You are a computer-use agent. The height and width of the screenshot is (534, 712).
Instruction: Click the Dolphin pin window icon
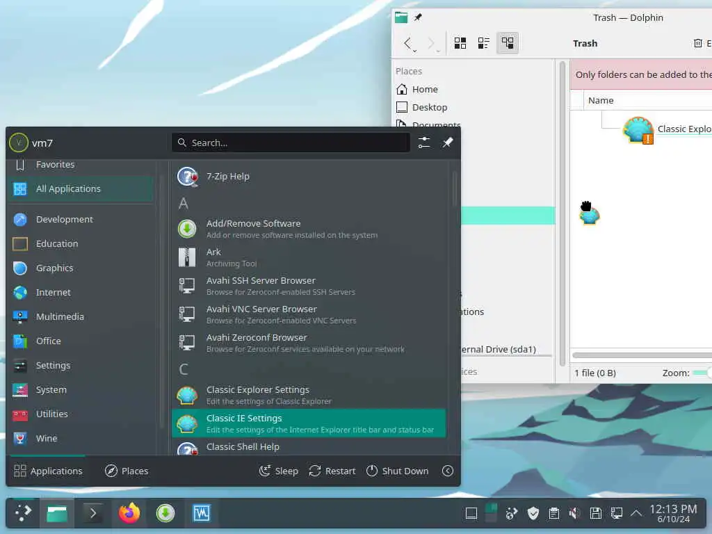tap(418, 17)
